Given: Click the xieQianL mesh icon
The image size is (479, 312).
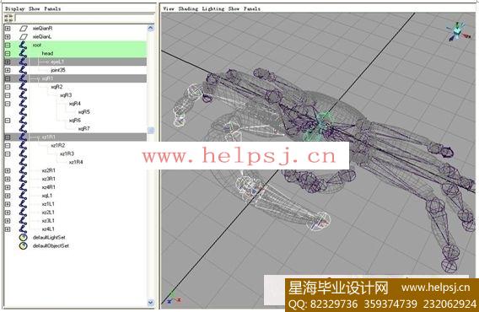Looking at the screenshot, I should [x=24, y=36].
